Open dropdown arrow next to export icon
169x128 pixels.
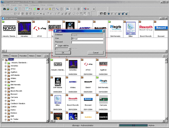88,9
